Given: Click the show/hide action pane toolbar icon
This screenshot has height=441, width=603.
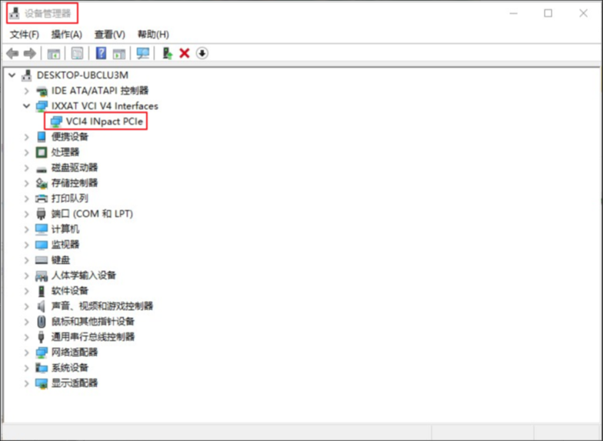Looking at the screenshot, I should pyautogui.click(x=118, y=54).
